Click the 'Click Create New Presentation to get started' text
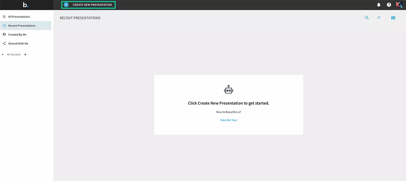Viewport: 406px width, 181px height. click(229, 103)
